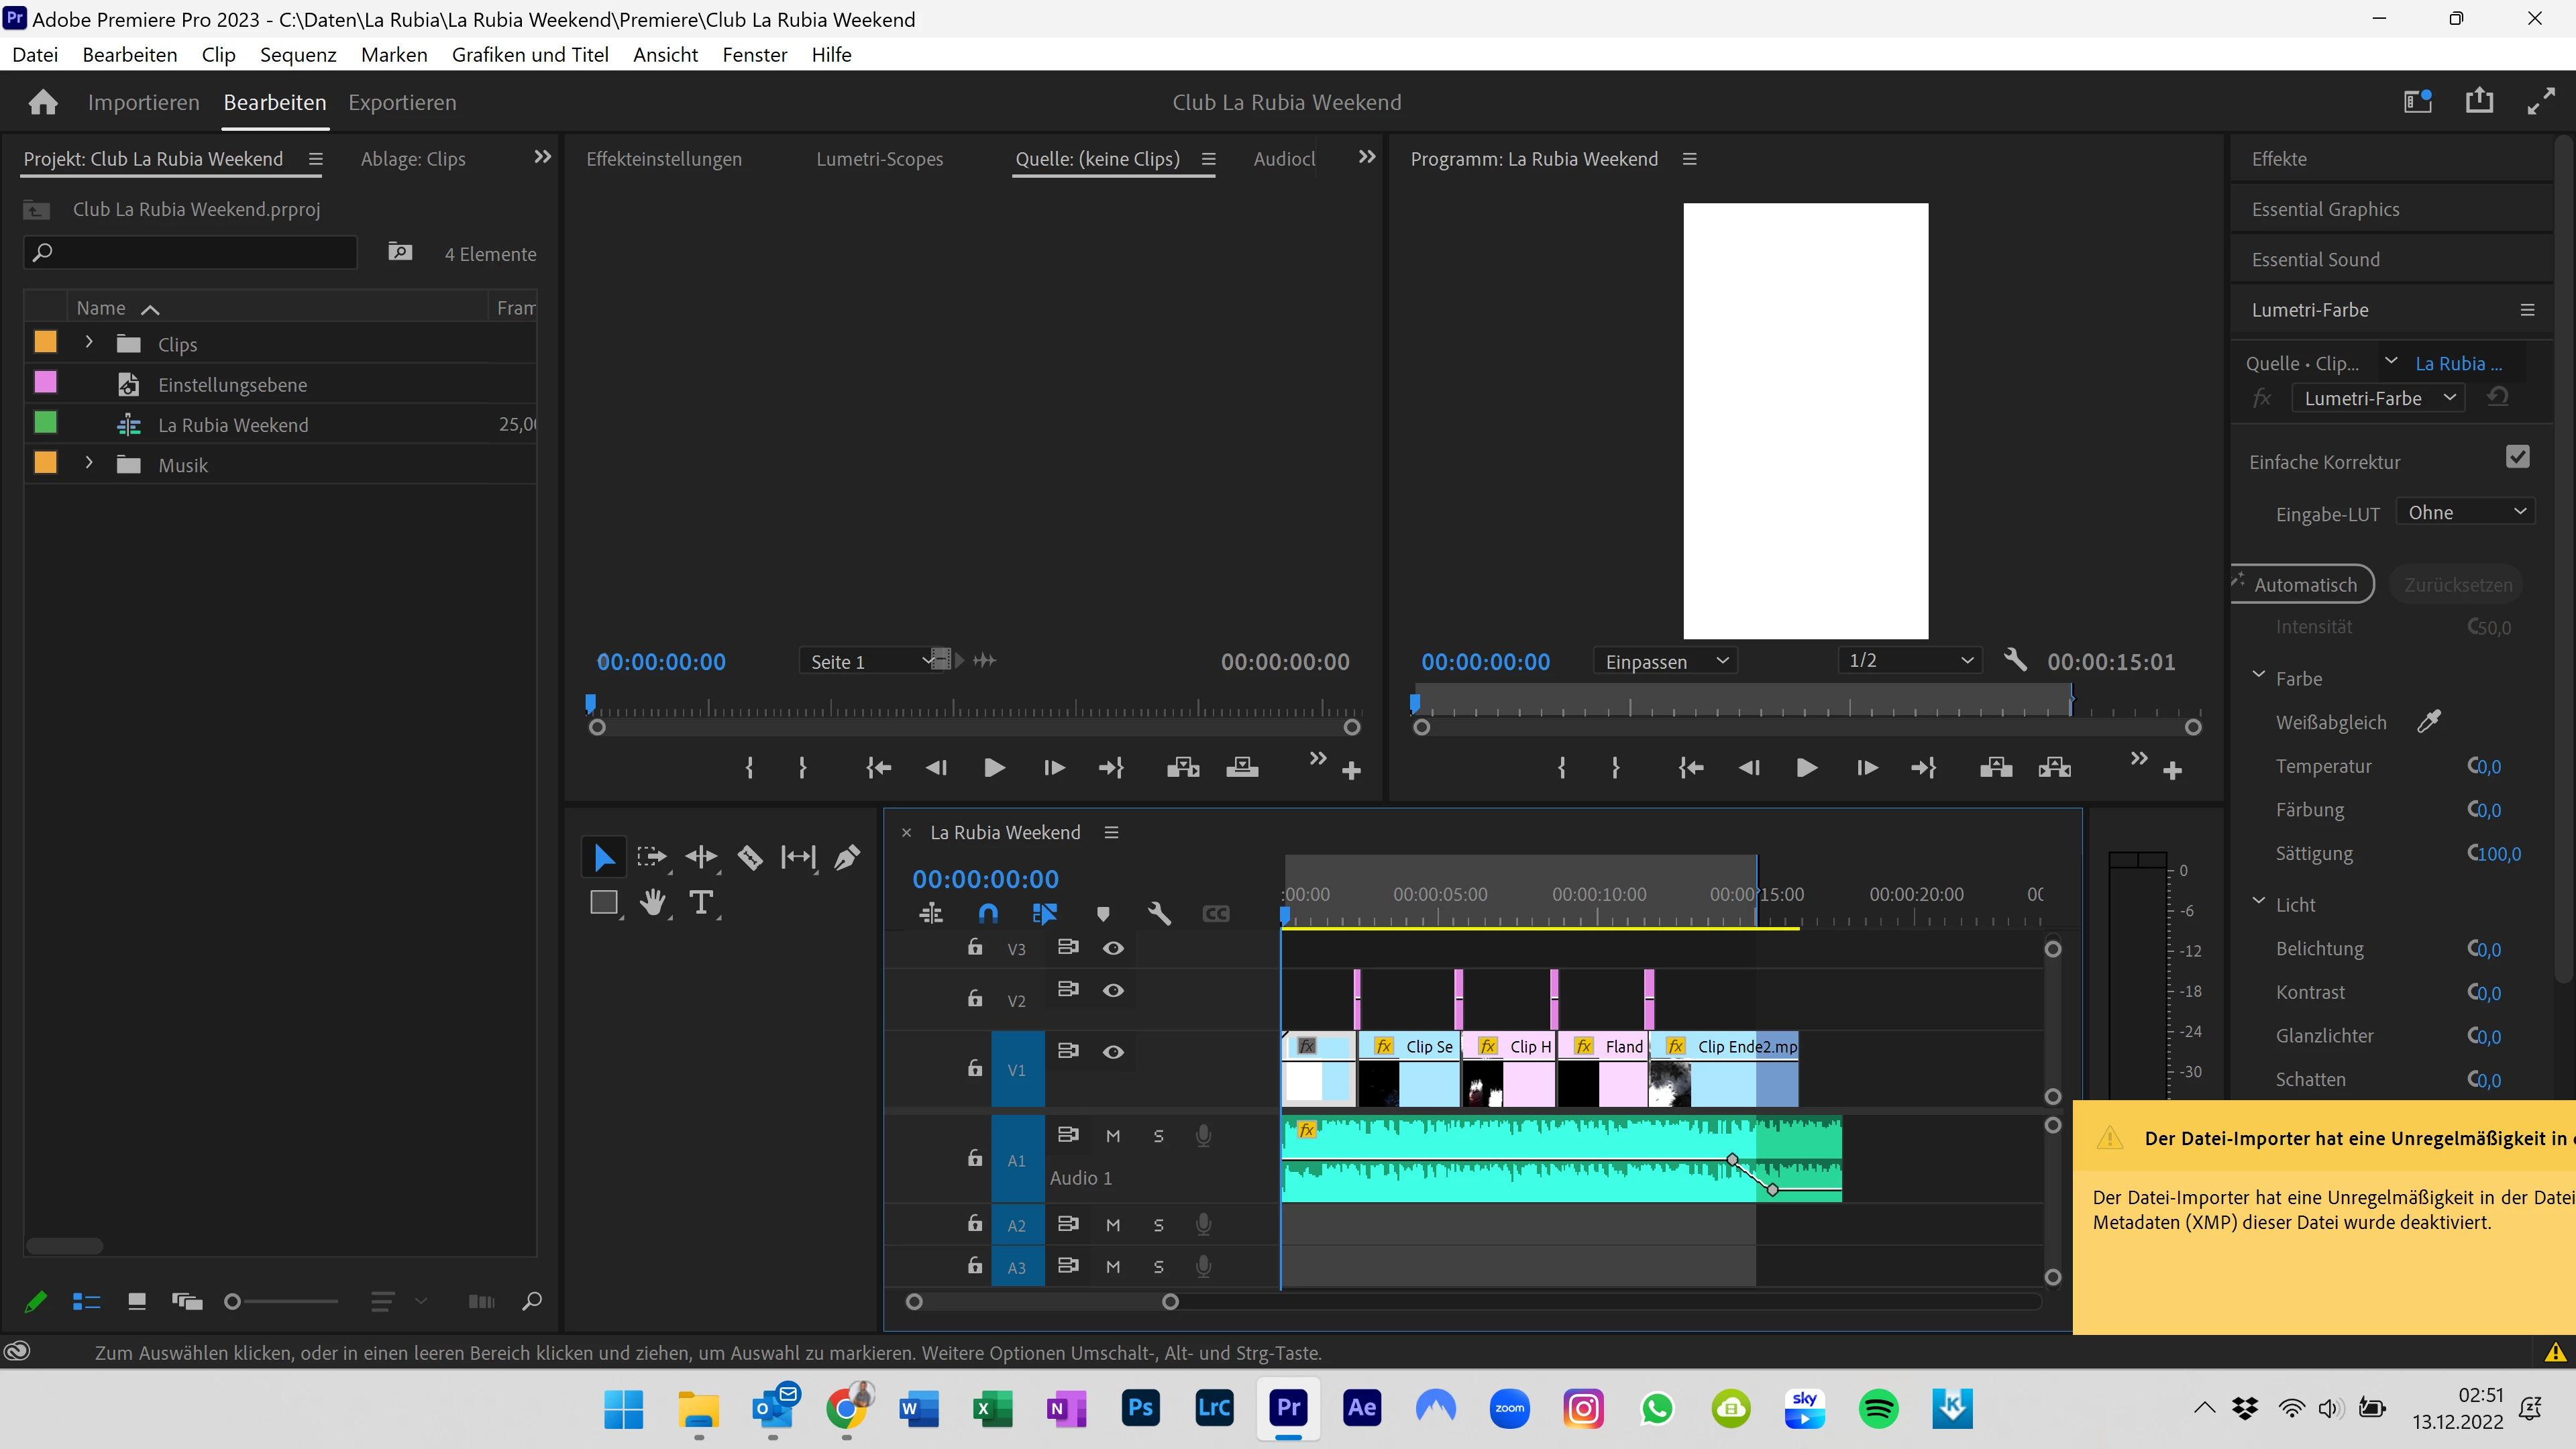Open timeline wrench display settings
Image resolution: width=2576 pixels, height=1449 pixels.
tap(1159, 913)
